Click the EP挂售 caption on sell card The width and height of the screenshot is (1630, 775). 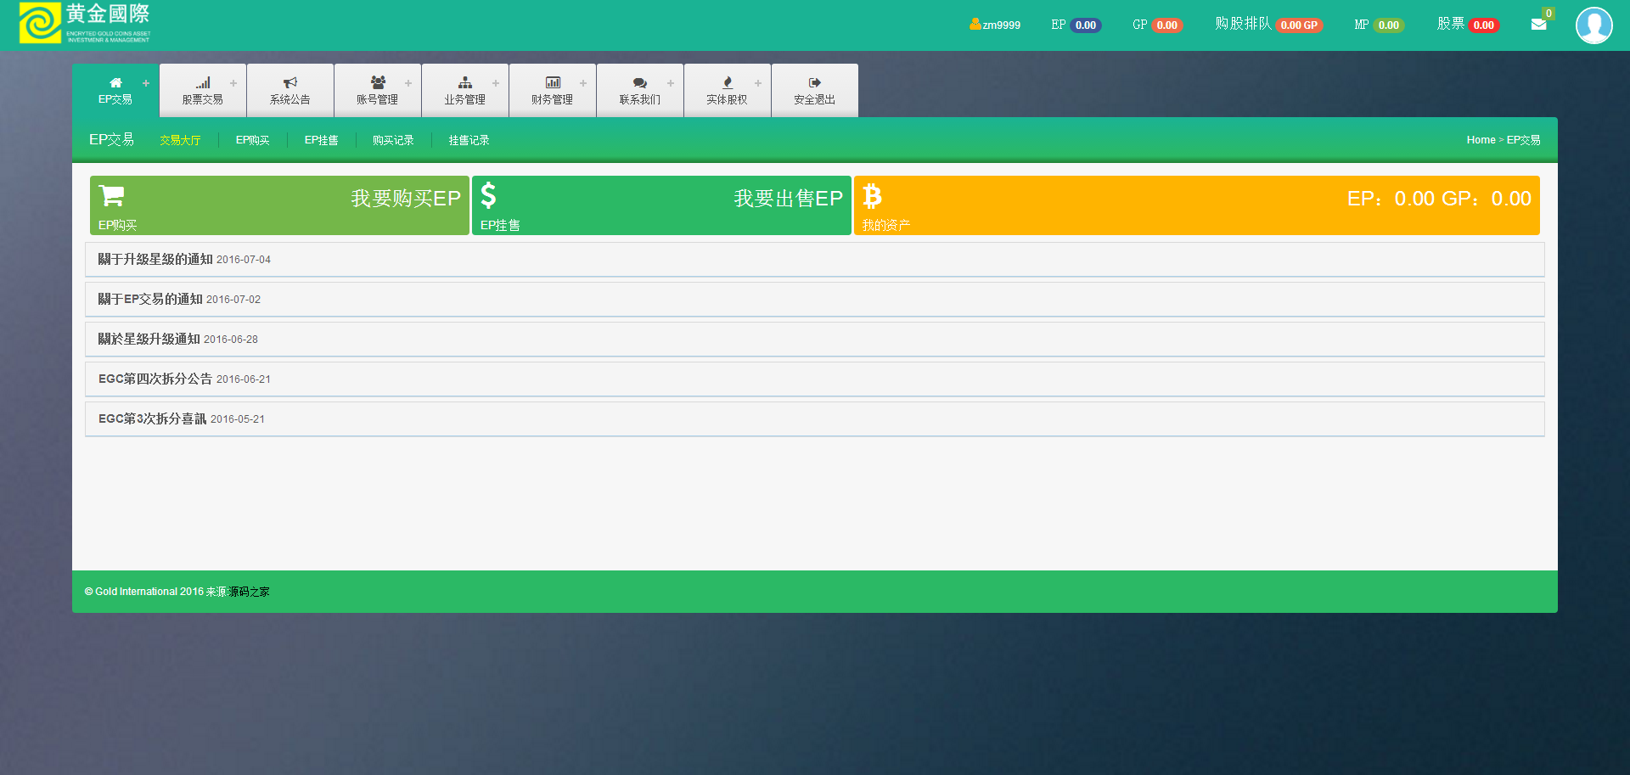500,225
